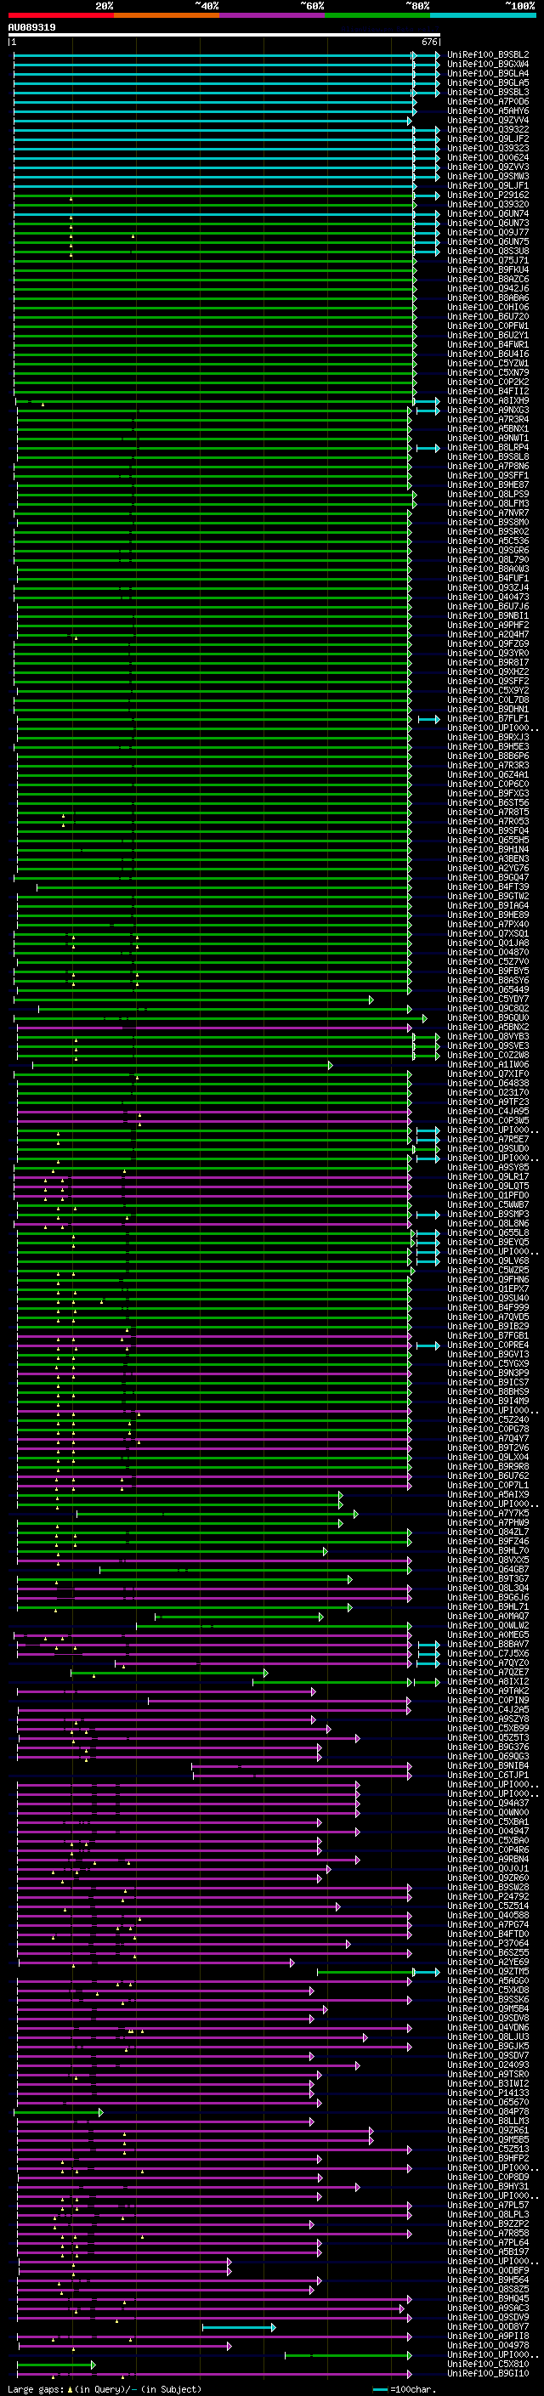Screen dimensions: 544x2396
Task: Click the green ~80% legend segment
Action: pyautogui.click(x=377, y=15)
